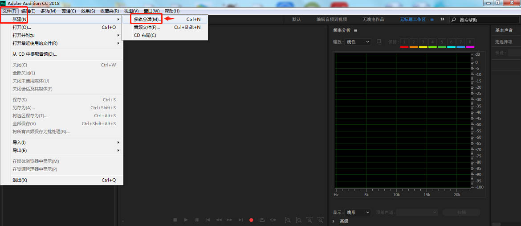521x226 pixels.
Task: Toggle hold slot 5 in frequency analysis
Action: coord(442,41)
